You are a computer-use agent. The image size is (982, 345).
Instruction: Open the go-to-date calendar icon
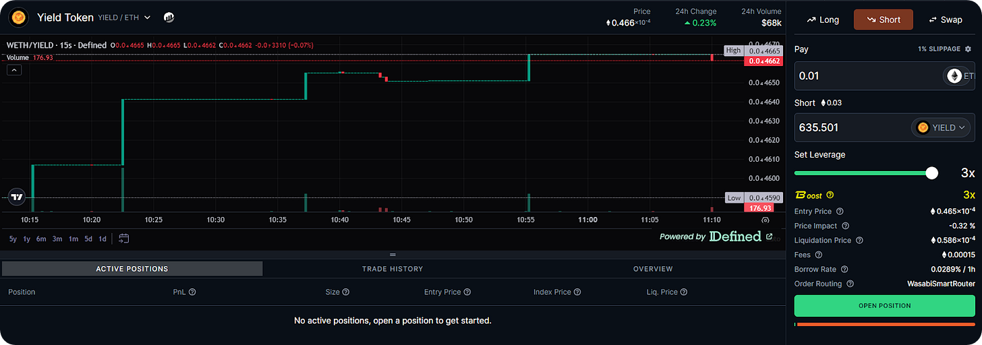point(124,239)
